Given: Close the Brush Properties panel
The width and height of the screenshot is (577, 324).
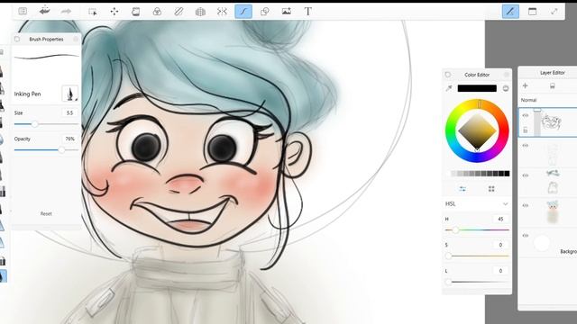Looking at the screenshot, I should click(76, 39).
